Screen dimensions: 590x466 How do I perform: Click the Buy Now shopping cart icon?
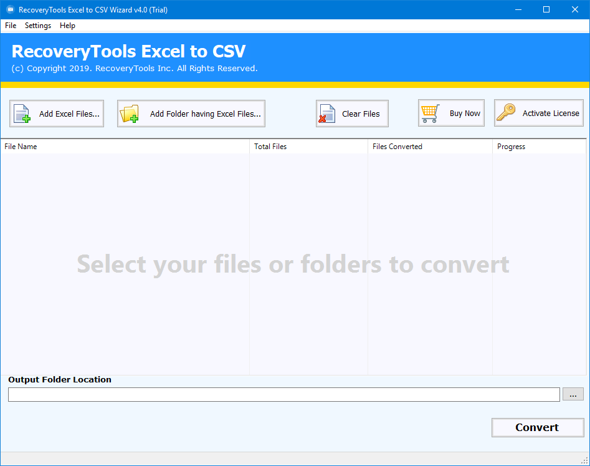(430, 114)
